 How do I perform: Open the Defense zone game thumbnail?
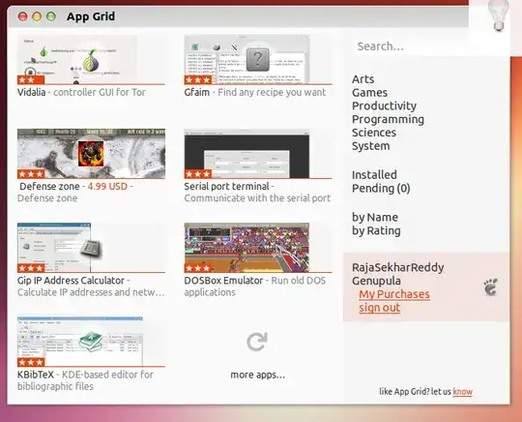(x=91, y=153)
